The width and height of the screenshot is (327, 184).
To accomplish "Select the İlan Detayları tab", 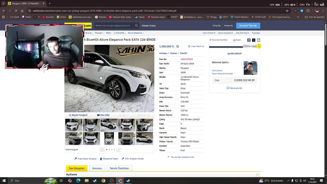I will (77, 168).
